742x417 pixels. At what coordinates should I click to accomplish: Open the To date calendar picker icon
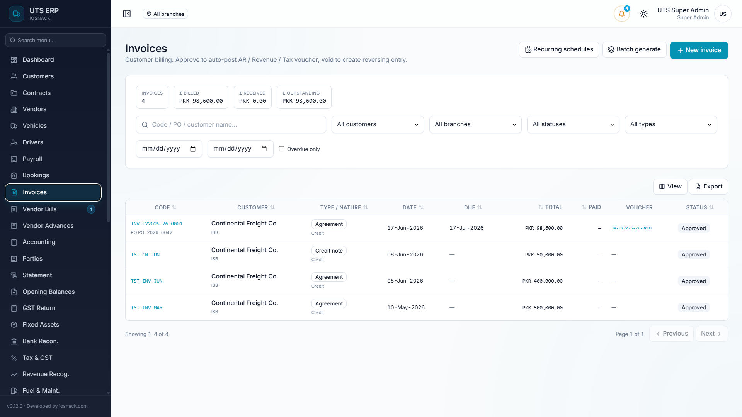(x=264, y=149)
